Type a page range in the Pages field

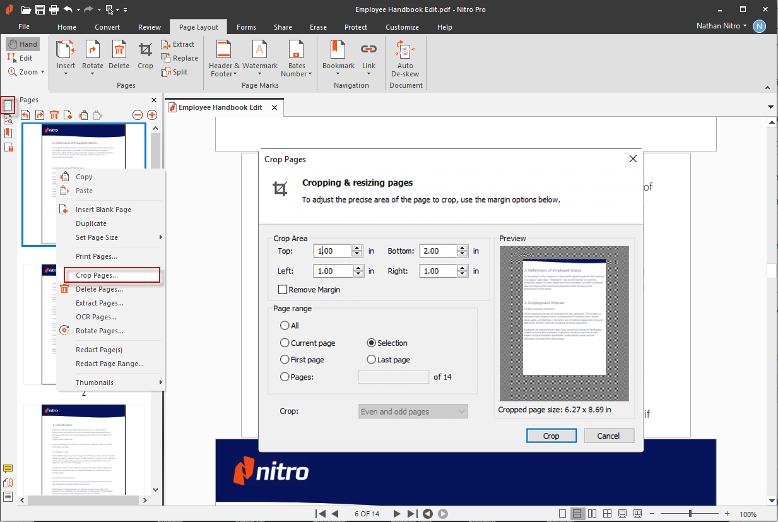[x=393, y=376]
